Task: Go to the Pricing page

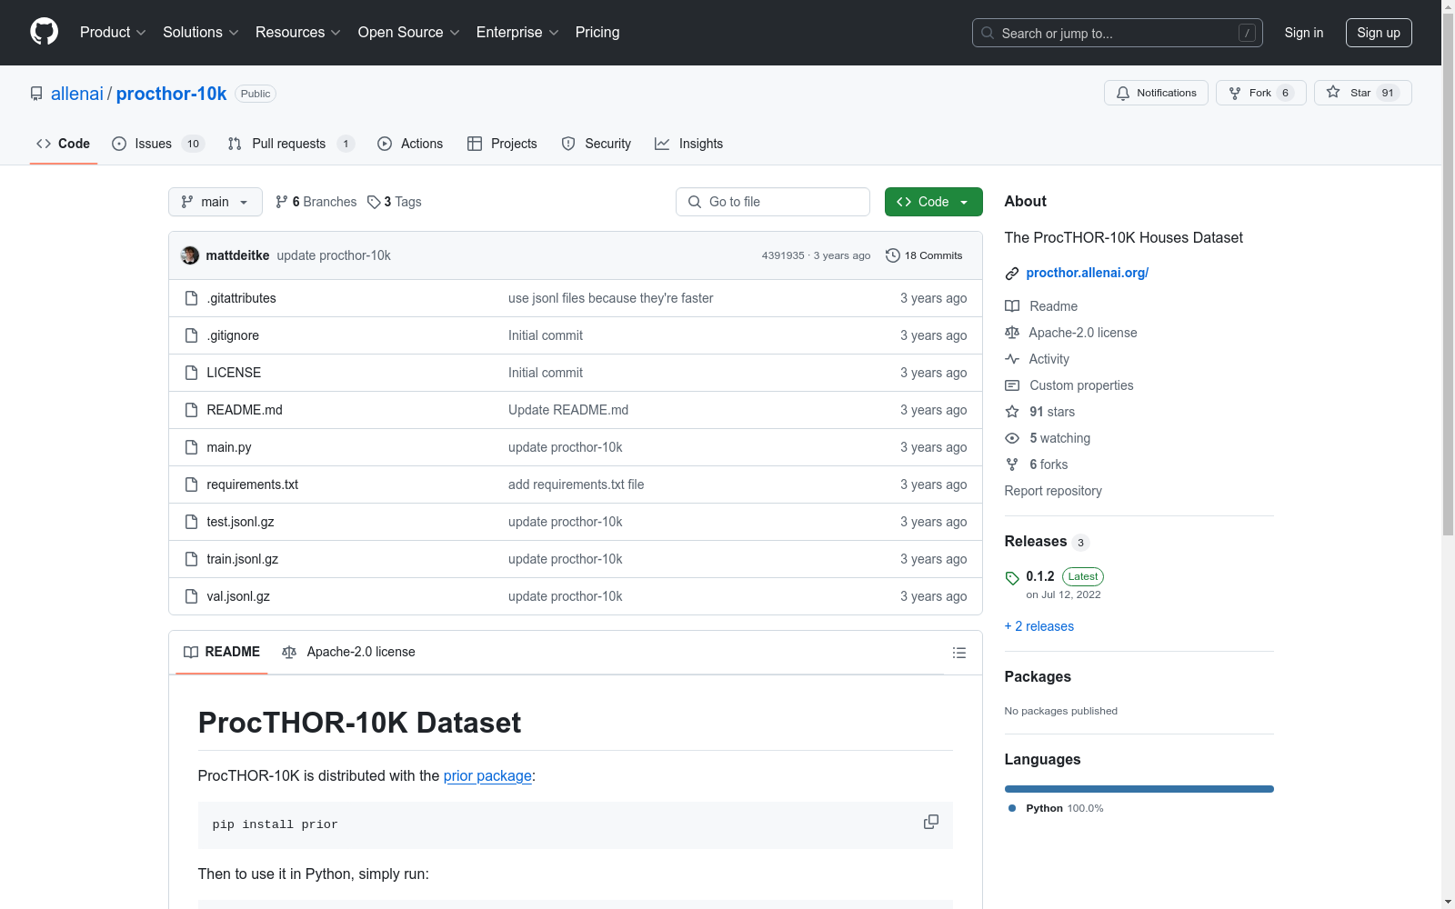Action: (x=597, y=33)
